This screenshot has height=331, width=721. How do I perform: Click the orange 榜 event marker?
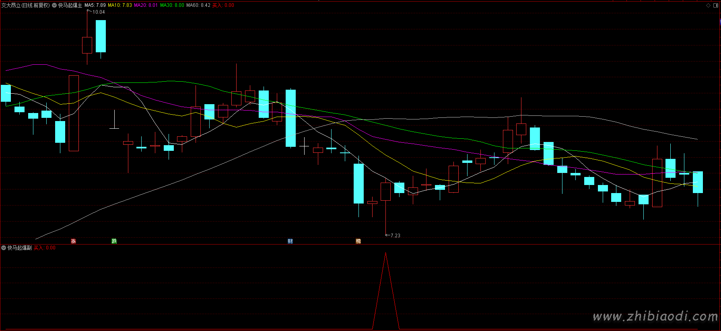tap(358, 241)
